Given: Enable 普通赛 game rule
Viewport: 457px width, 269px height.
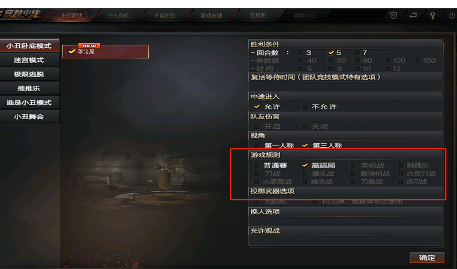Looking at the screenshot, I should pos(256,166).
